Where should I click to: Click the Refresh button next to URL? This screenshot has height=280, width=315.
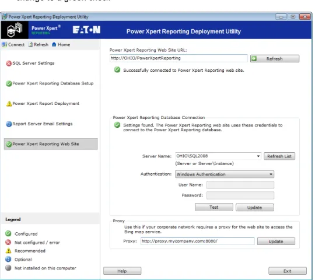[275, 59]
